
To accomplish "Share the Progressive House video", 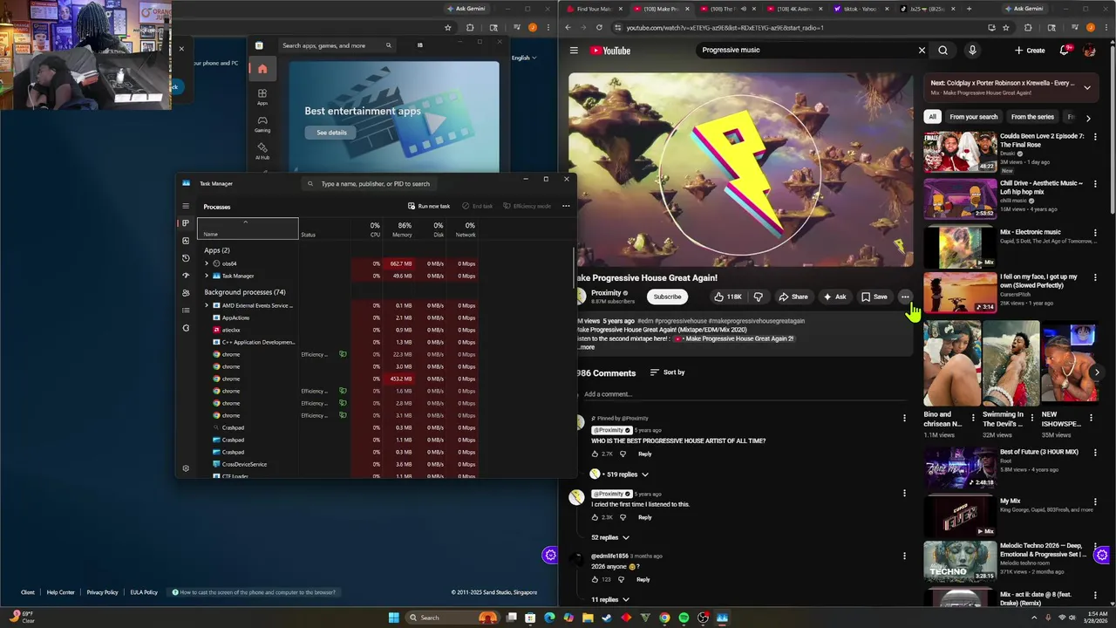I will [793, 297].
